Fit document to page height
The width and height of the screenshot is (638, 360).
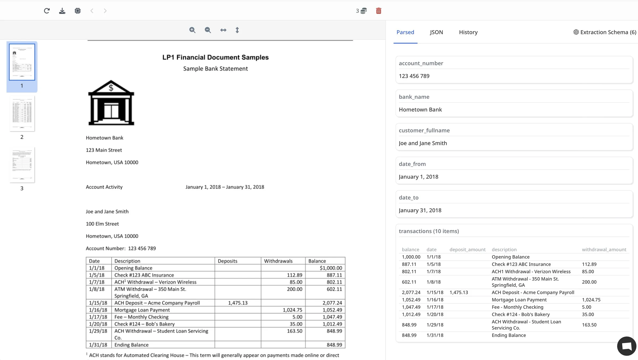[x=237, y=30]
